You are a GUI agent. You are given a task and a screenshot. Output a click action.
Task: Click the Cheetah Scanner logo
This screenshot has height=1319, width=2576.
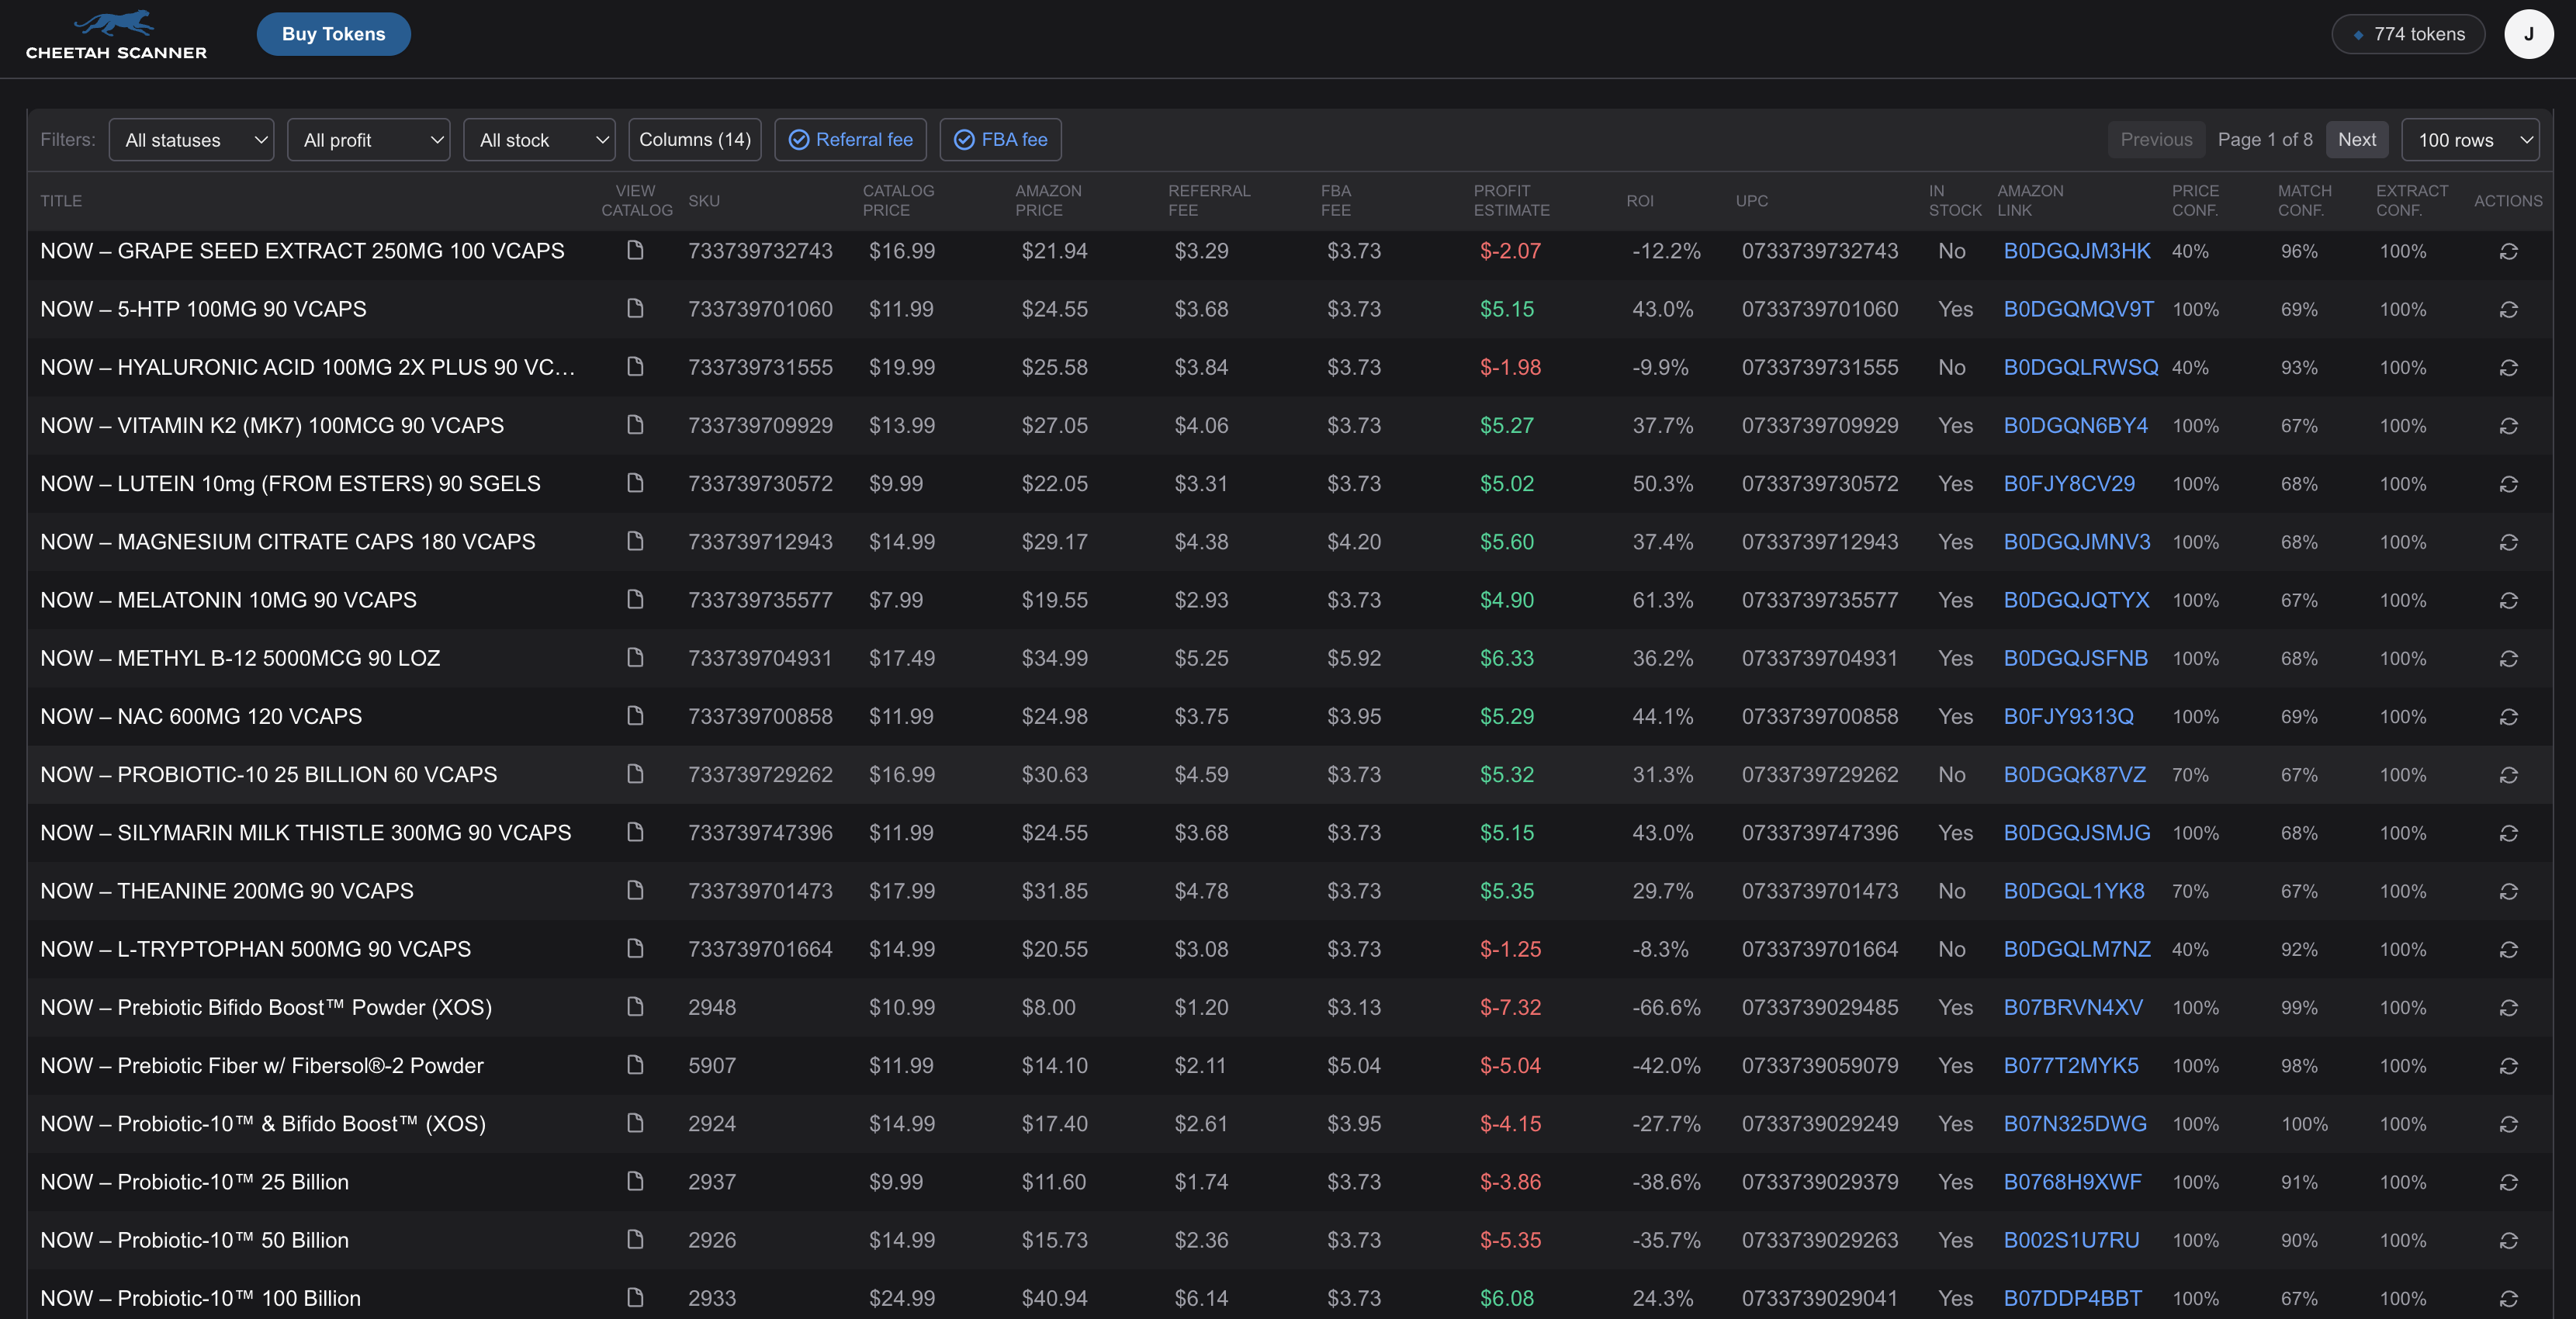click(116, 35)
